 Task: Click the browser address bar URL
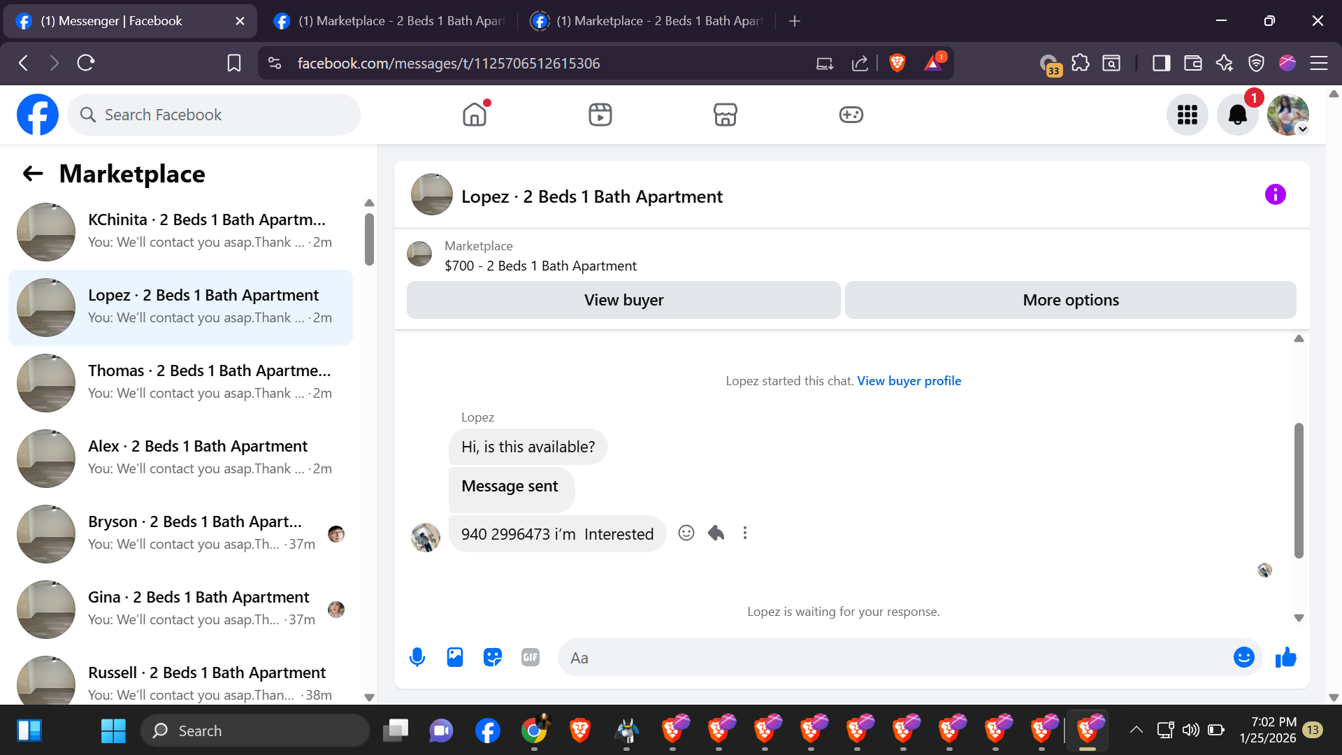(x=449, y=64)
